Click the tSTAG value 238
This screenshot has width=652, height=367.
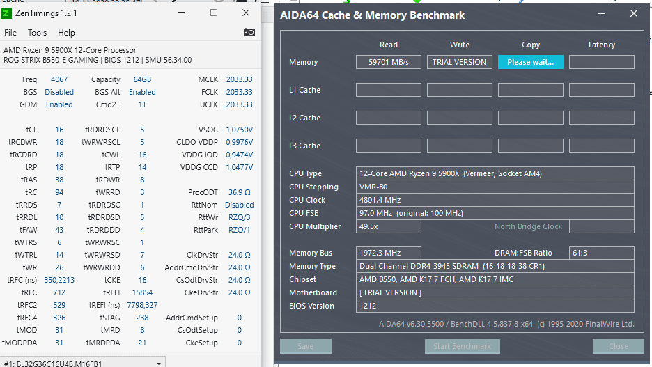click(142, 317)
